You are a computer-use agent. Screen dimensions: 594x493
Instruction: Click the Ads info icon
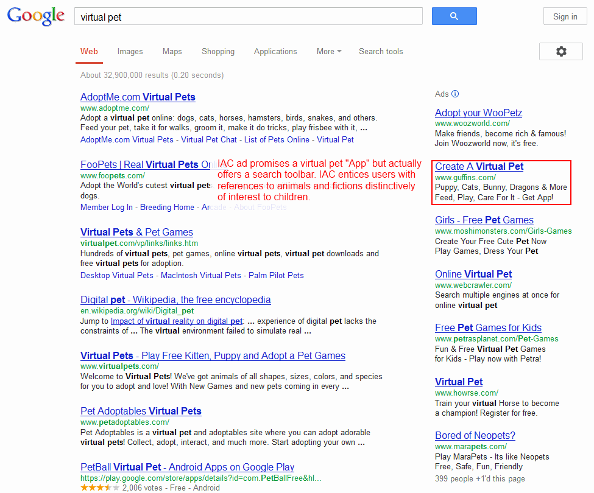455,94
